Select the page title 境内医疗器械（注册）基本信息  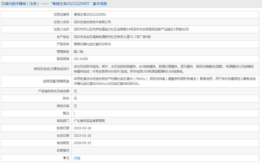click(56, 4)
